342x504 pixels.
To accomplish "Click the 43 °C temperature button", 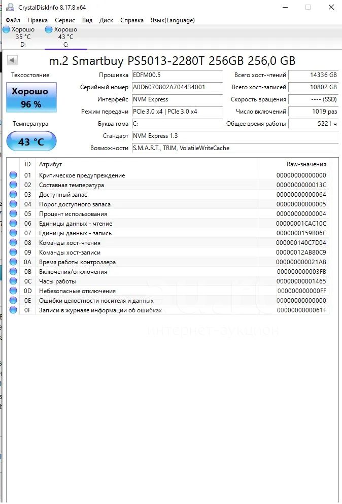I will (31, 141).
